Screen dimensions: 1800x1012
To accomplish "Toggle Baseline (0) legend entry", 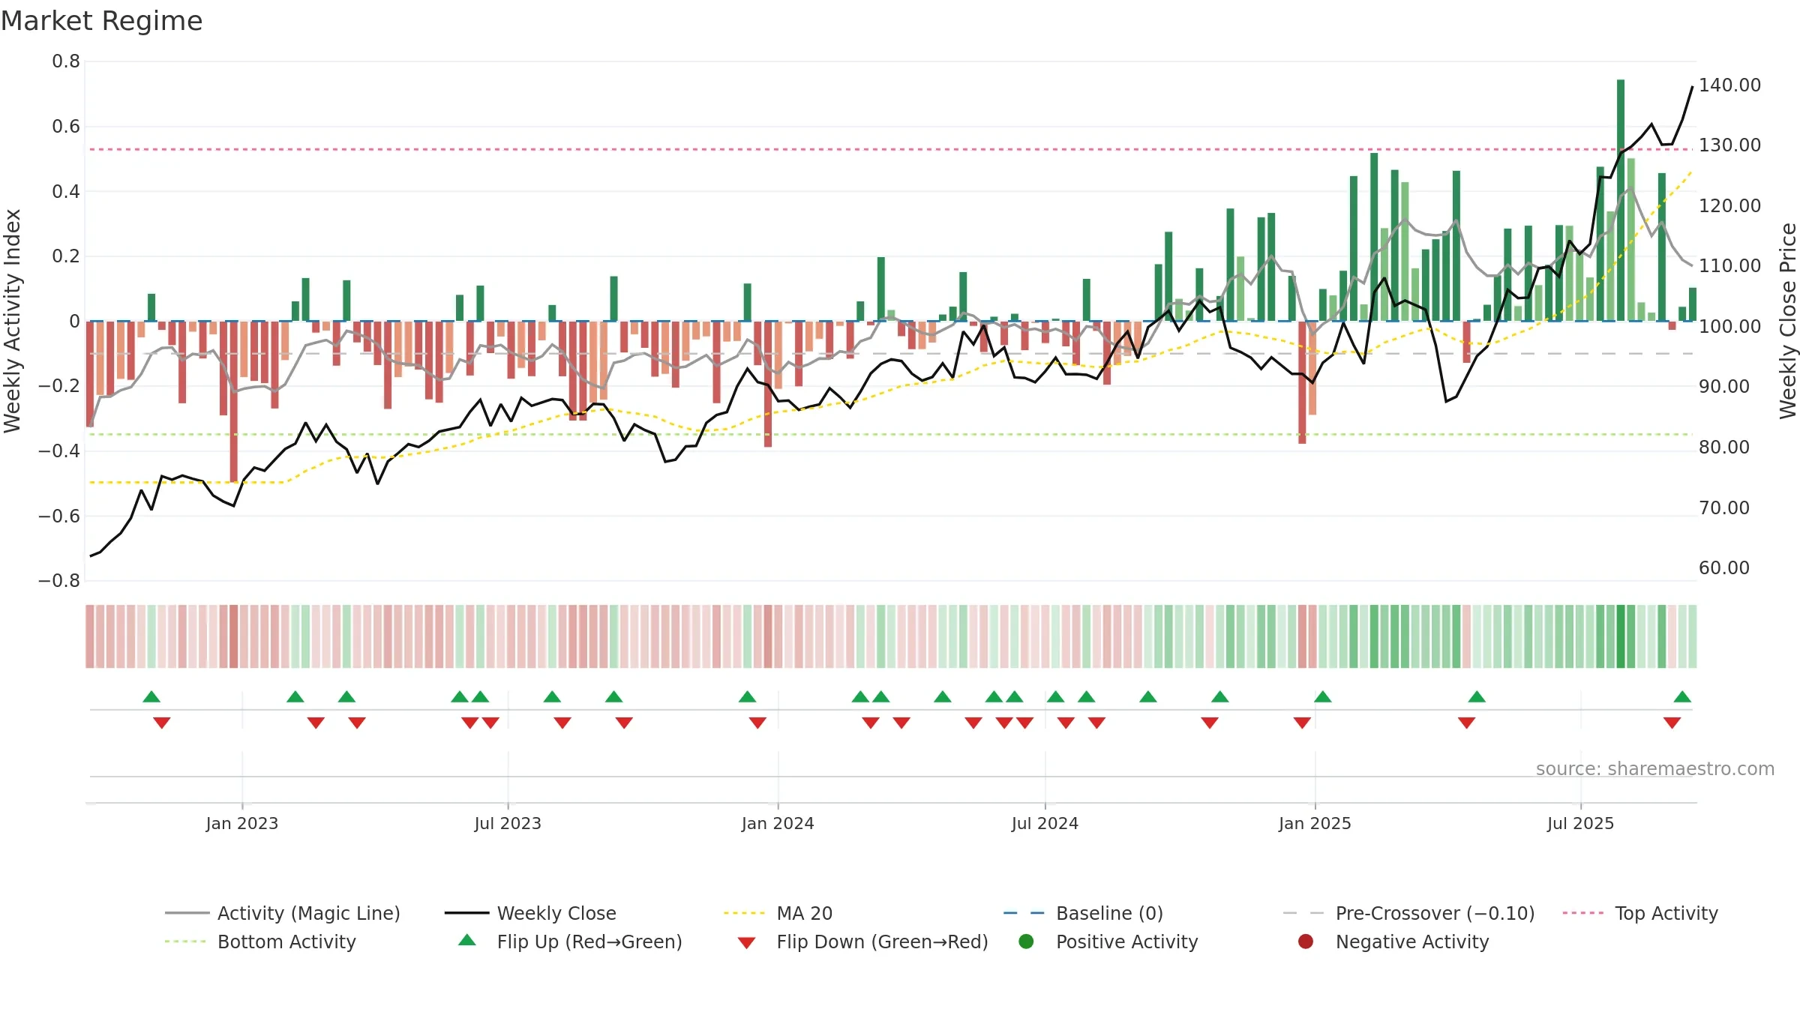I will tap(1084, 913).
